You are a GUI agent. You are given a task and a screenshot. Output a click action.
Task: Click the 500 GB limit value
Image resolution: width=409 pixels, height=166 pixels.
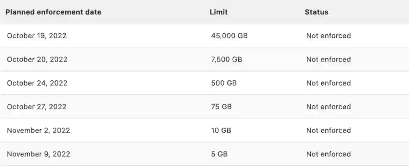point(224,83)
